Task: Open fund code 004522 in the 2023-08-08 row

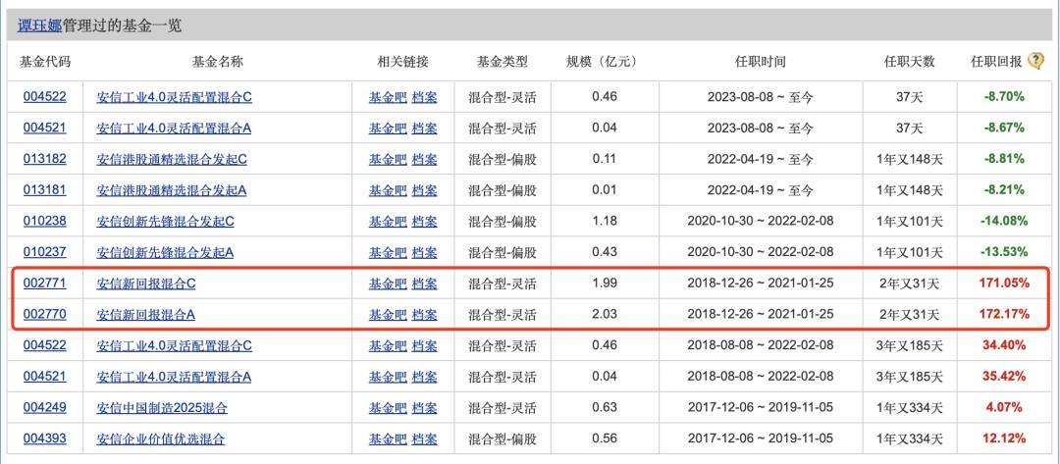Action: point(44,96)
